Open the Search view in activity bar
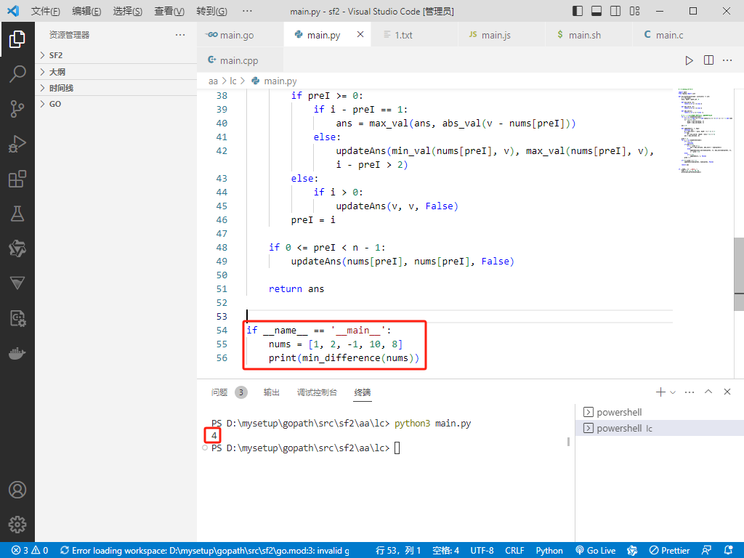The height and width of the screenshot is (558, 744). pyautogui.click(x=17, y=74)
